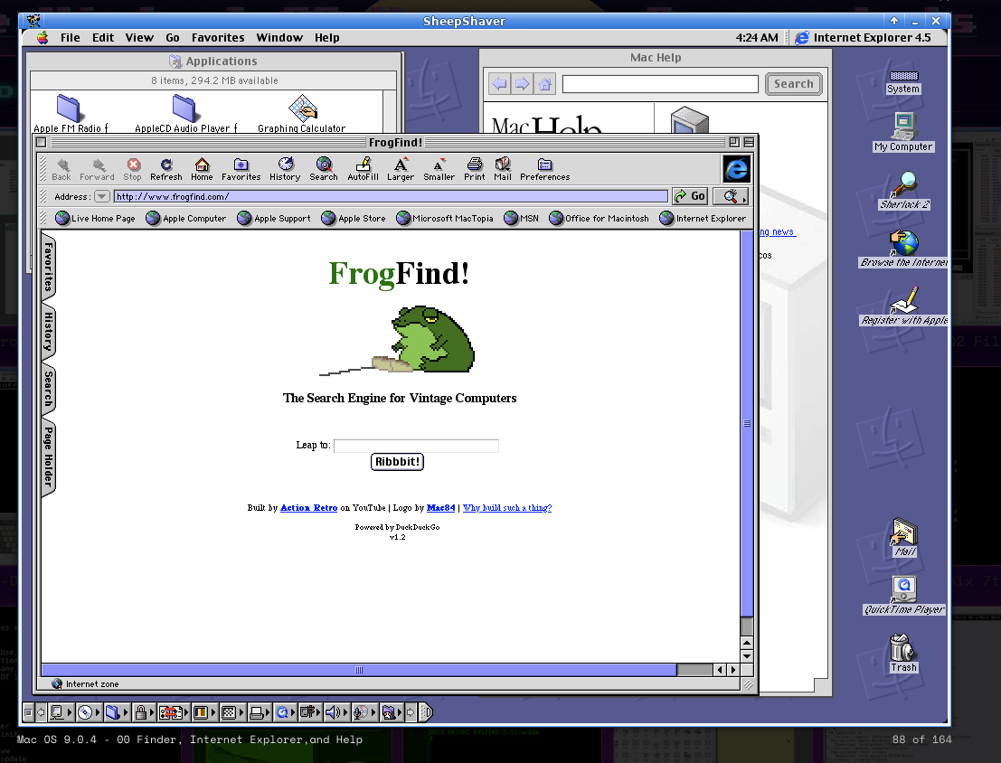Follow the Mac84 link
This screenshot has height=763, width=1001.
[x=441, y=507]
